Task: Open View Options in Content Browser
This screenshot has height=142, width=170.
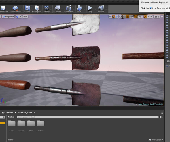Action: [x=156, y=140]
